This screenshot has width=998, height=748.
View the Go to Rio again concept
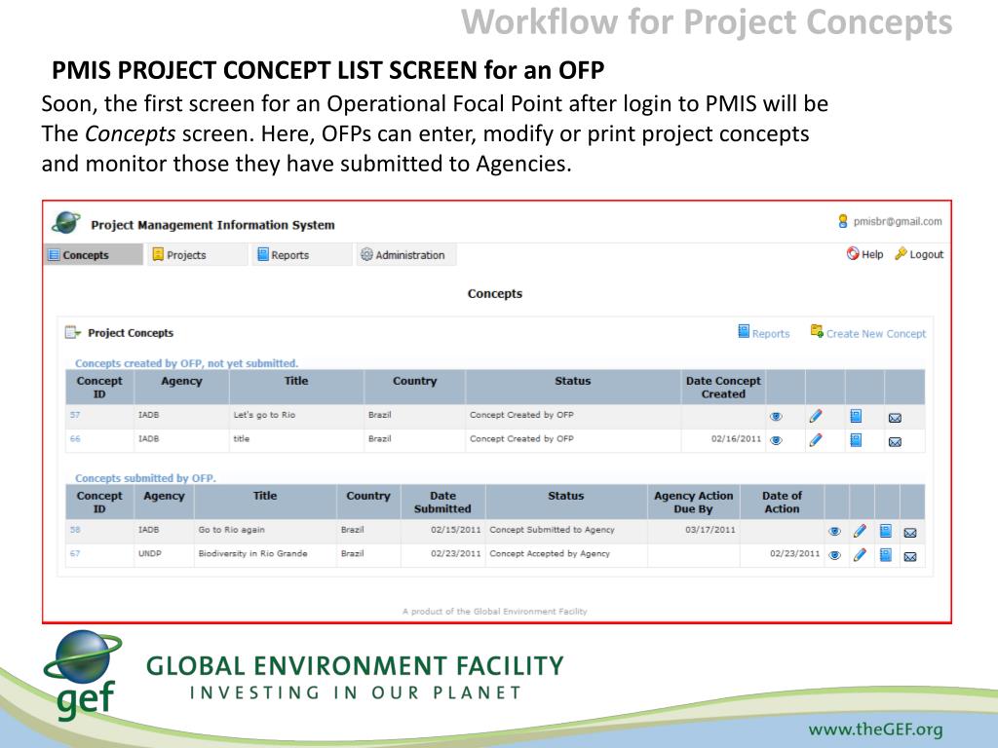835,532
